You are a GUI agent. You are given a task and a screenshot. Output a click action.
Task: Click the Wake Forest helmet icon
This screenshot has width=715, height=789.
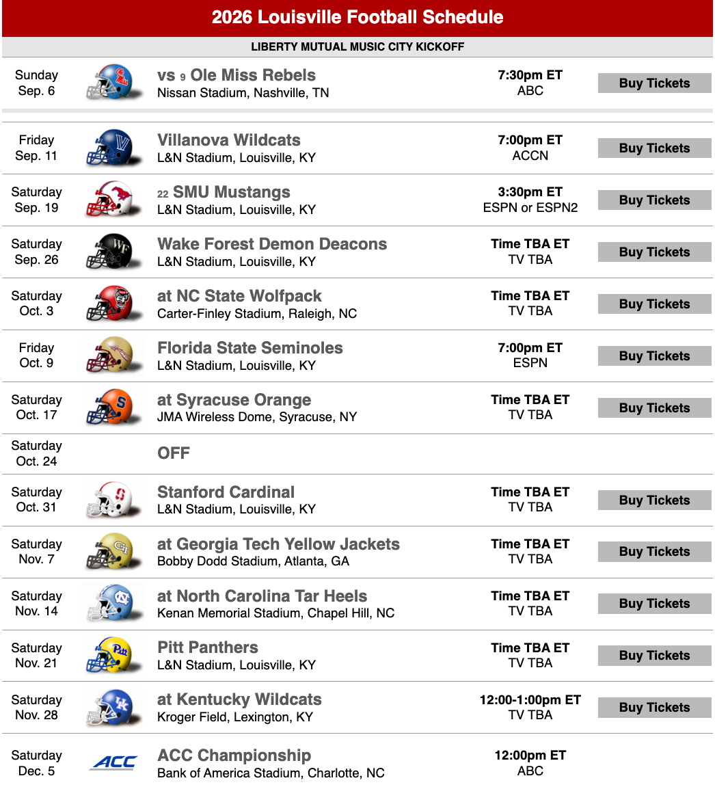(x=113, y=252)
